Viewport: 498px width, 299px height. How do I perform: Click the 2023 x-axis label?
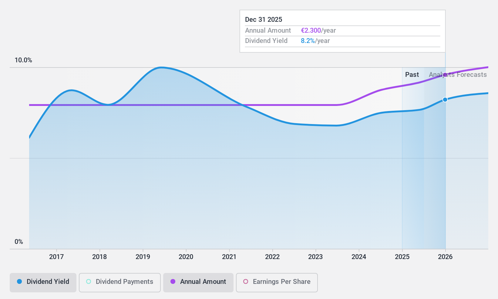pyautogui.click(x=315, y=257)
